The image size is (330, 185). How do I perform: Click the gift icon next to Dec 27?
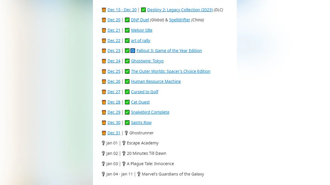point(104,92)
